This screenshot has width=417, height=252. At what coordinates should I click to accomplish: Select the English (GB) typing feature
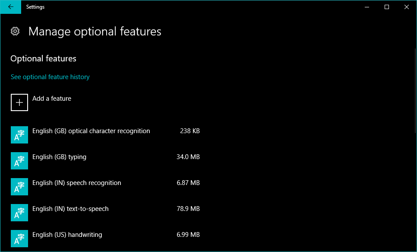tap(59, 157)
